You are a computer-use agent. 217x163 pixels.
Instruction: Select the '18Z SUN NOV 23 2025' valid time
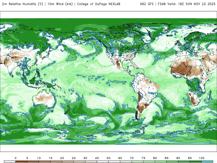pos(197,4)
